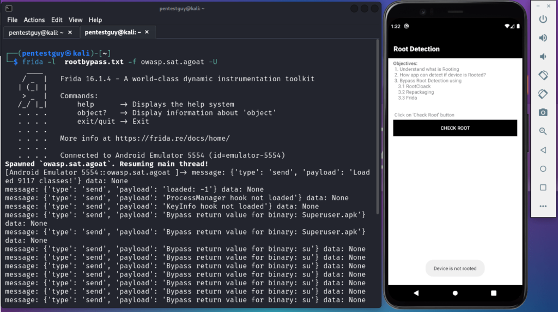Click '1. Understand what is Rooting' text
The height and width of the screenshot is (312, 558).
pos(427,69)
